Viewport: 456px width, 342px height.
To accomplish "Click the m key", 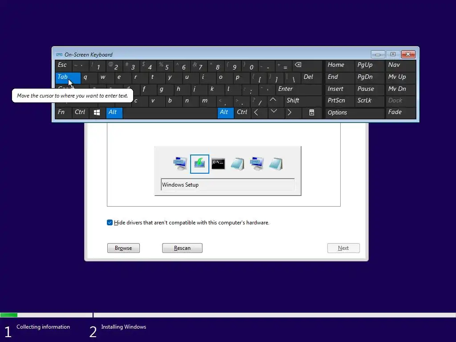I will tap(208, 101).
